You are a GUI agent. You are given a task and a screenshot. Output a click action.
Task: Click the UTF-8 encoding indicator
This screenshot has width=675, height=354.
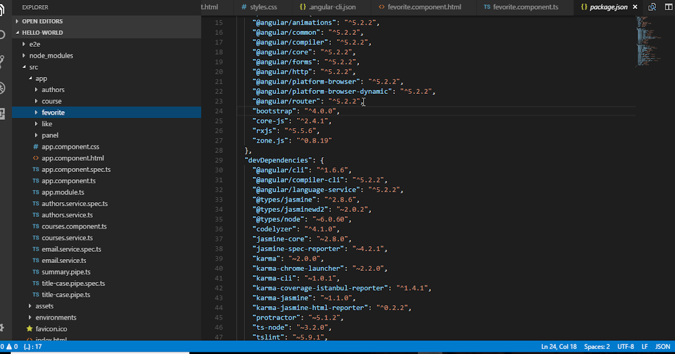(626, 347)
